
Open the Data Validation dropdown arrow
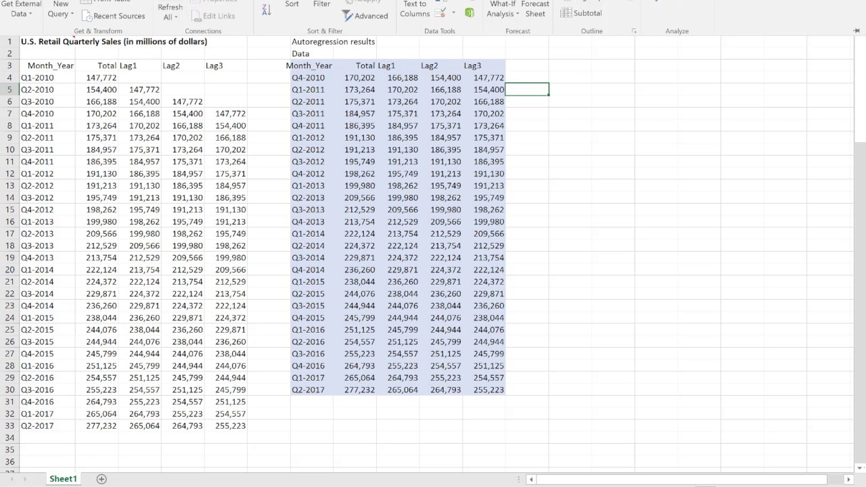pos(453,13)
